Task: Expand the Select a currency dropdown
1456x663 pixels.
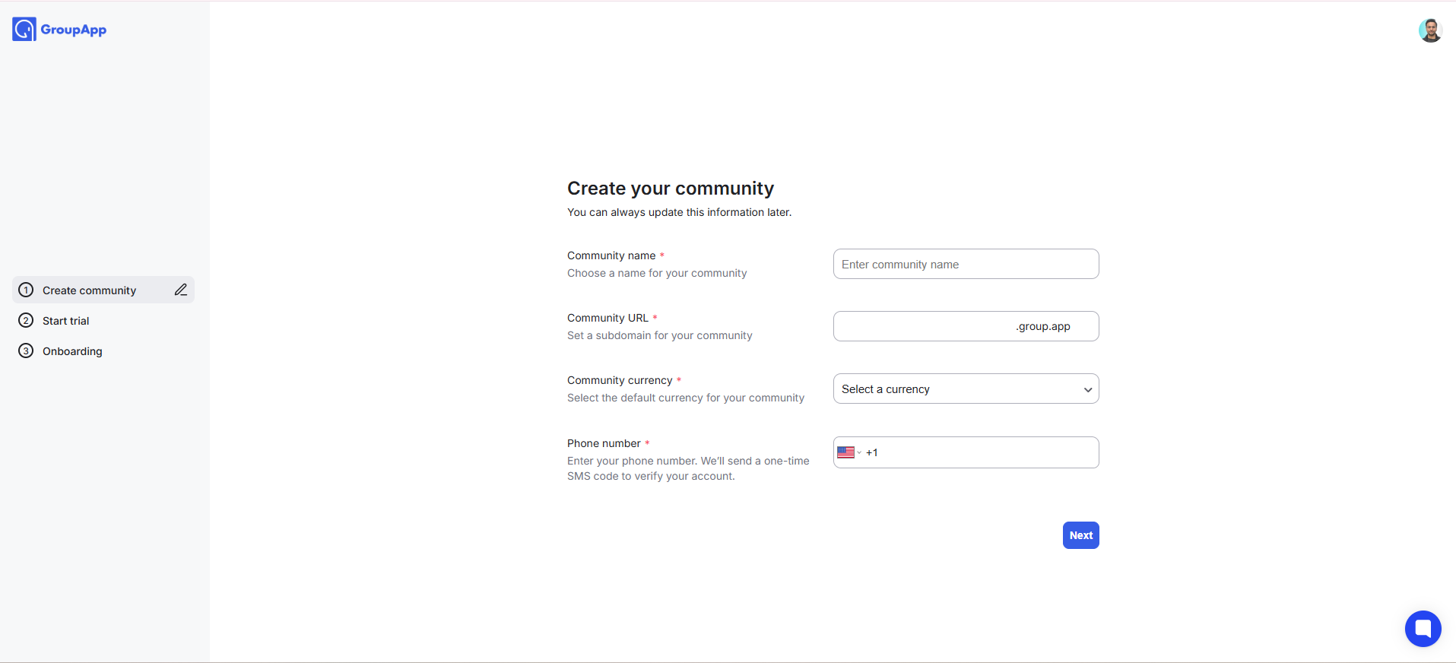Action: coord(966,389)
